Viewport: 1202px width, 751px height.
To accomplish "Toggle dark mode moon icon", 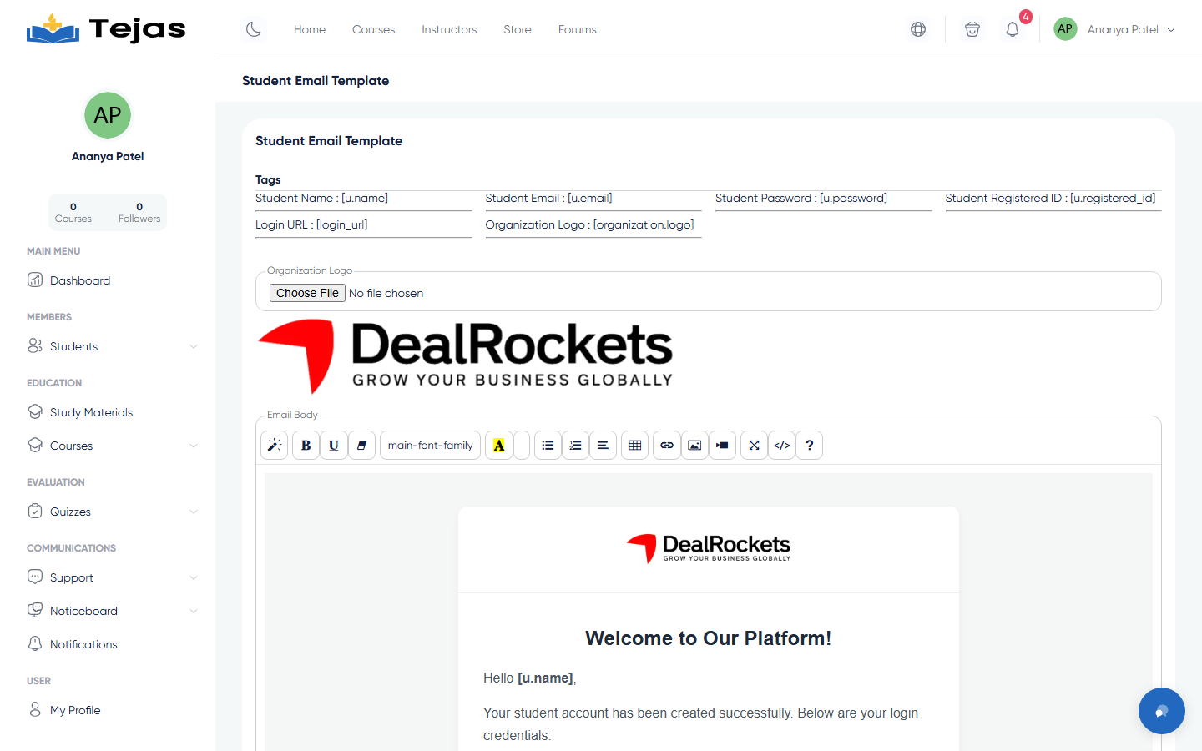I will pyautogui.click(x=254, y=29).
